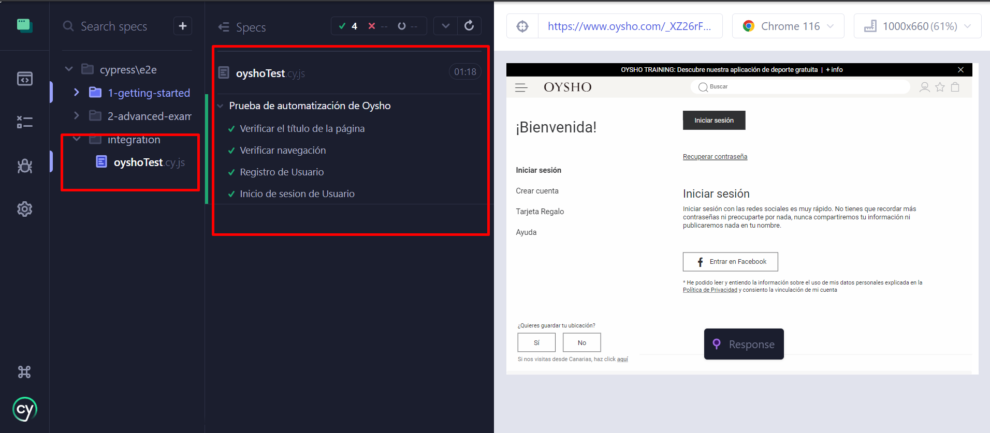Viewport: 990px width, 433px height.
Task: Rerun all tests with reload icon
Action: (469, 25)
